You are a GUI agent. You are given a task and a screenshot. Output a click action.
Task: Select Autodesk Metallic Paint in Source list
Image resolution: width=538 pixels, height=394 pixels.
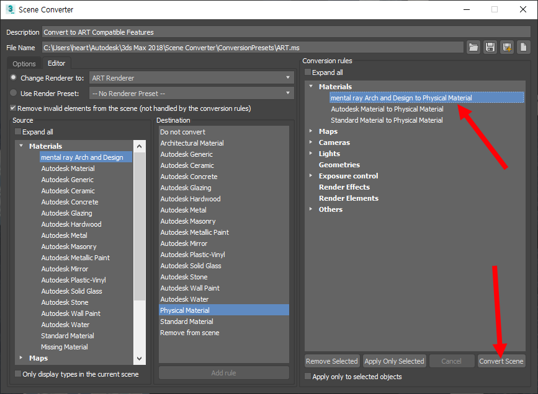[x=76, y=258]
